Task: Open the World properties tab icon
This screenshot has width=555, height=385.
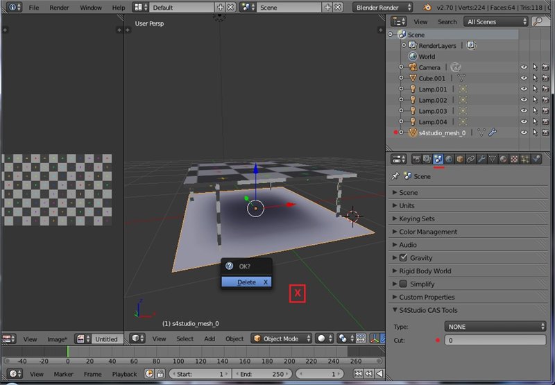Action: pos(449,159)
